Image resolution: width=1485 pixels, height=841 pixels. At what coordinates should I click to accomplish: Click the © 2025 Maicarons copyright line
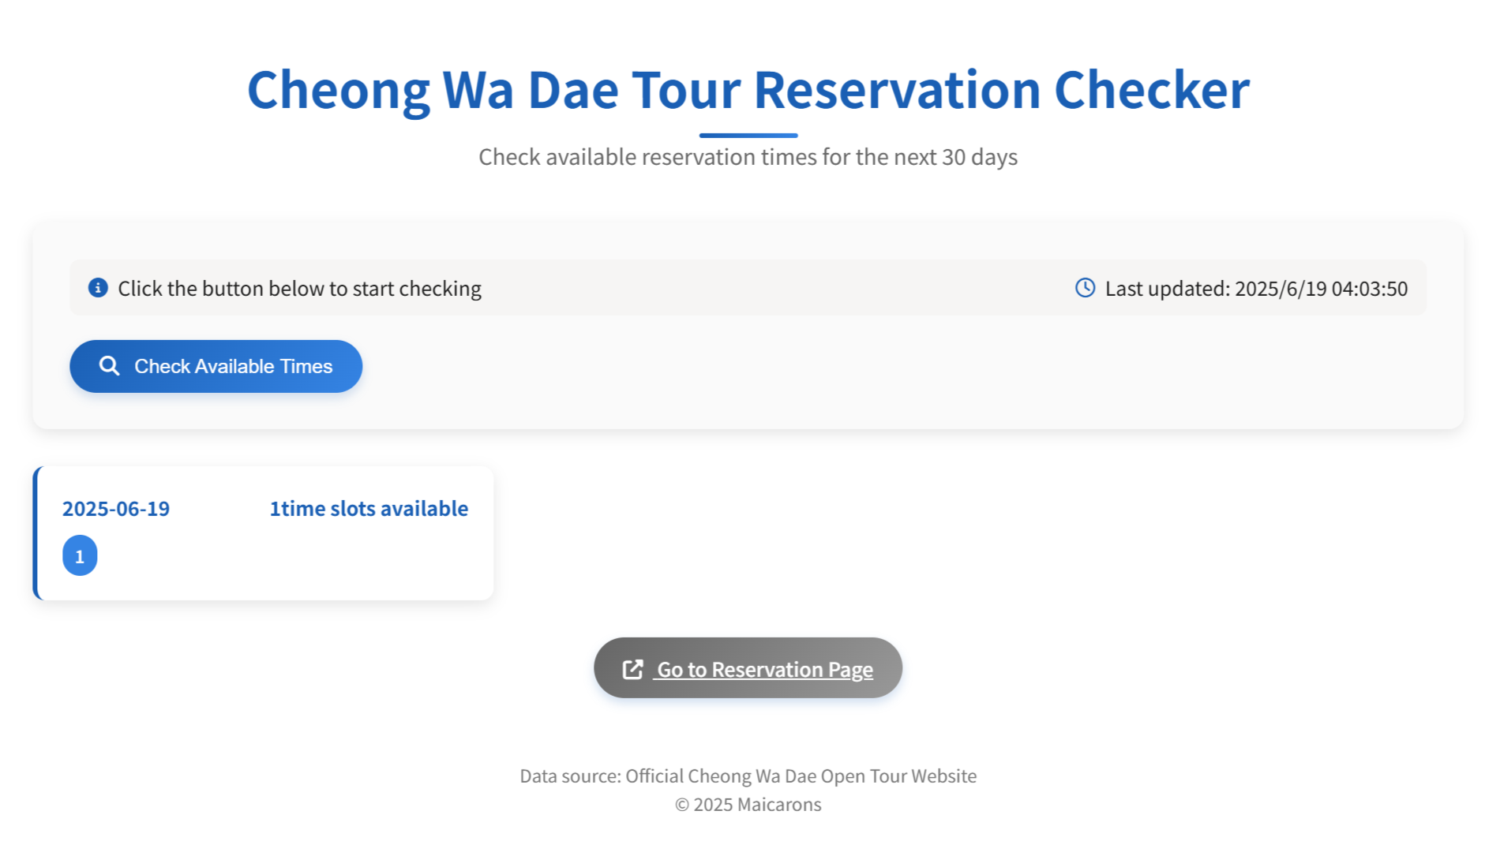tap(748, 805)
